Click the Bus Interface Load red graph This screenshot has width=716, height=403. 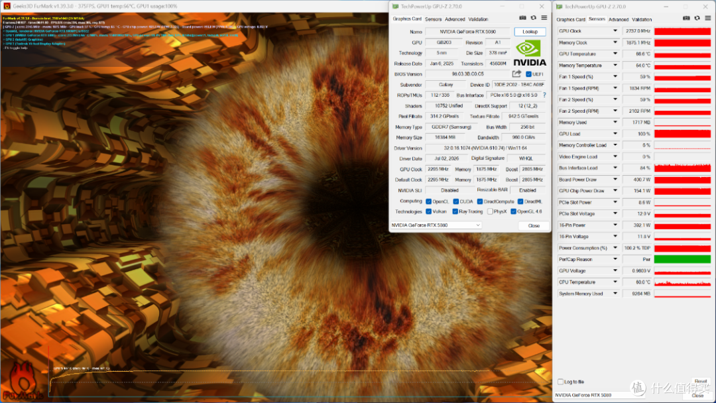682,168
